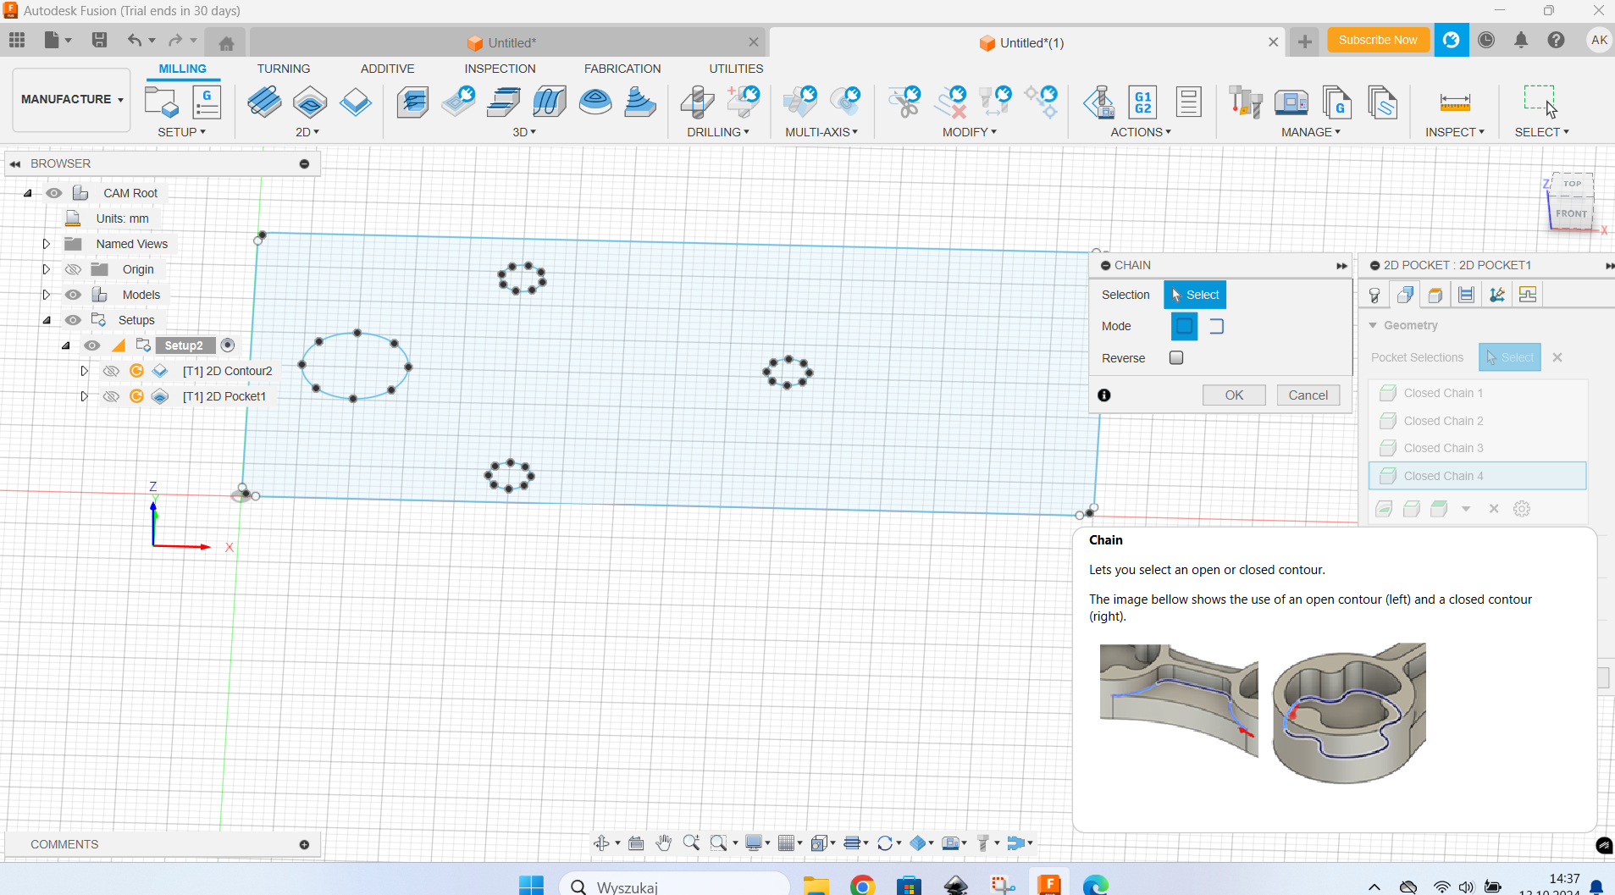Open the Notifications bell icon
Viewport: 1615px width, 895px height.
click(x=1521, y=40)
